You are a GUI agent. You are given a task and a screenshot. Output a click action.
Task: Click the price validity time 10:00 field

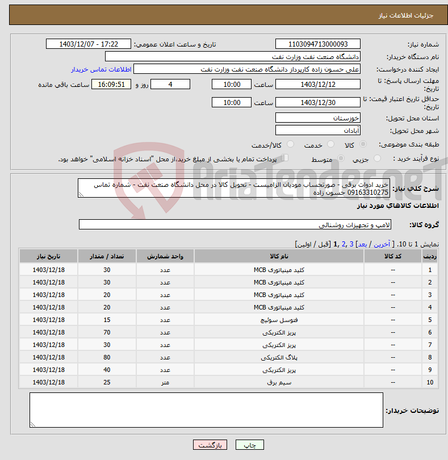click(232, 102)
